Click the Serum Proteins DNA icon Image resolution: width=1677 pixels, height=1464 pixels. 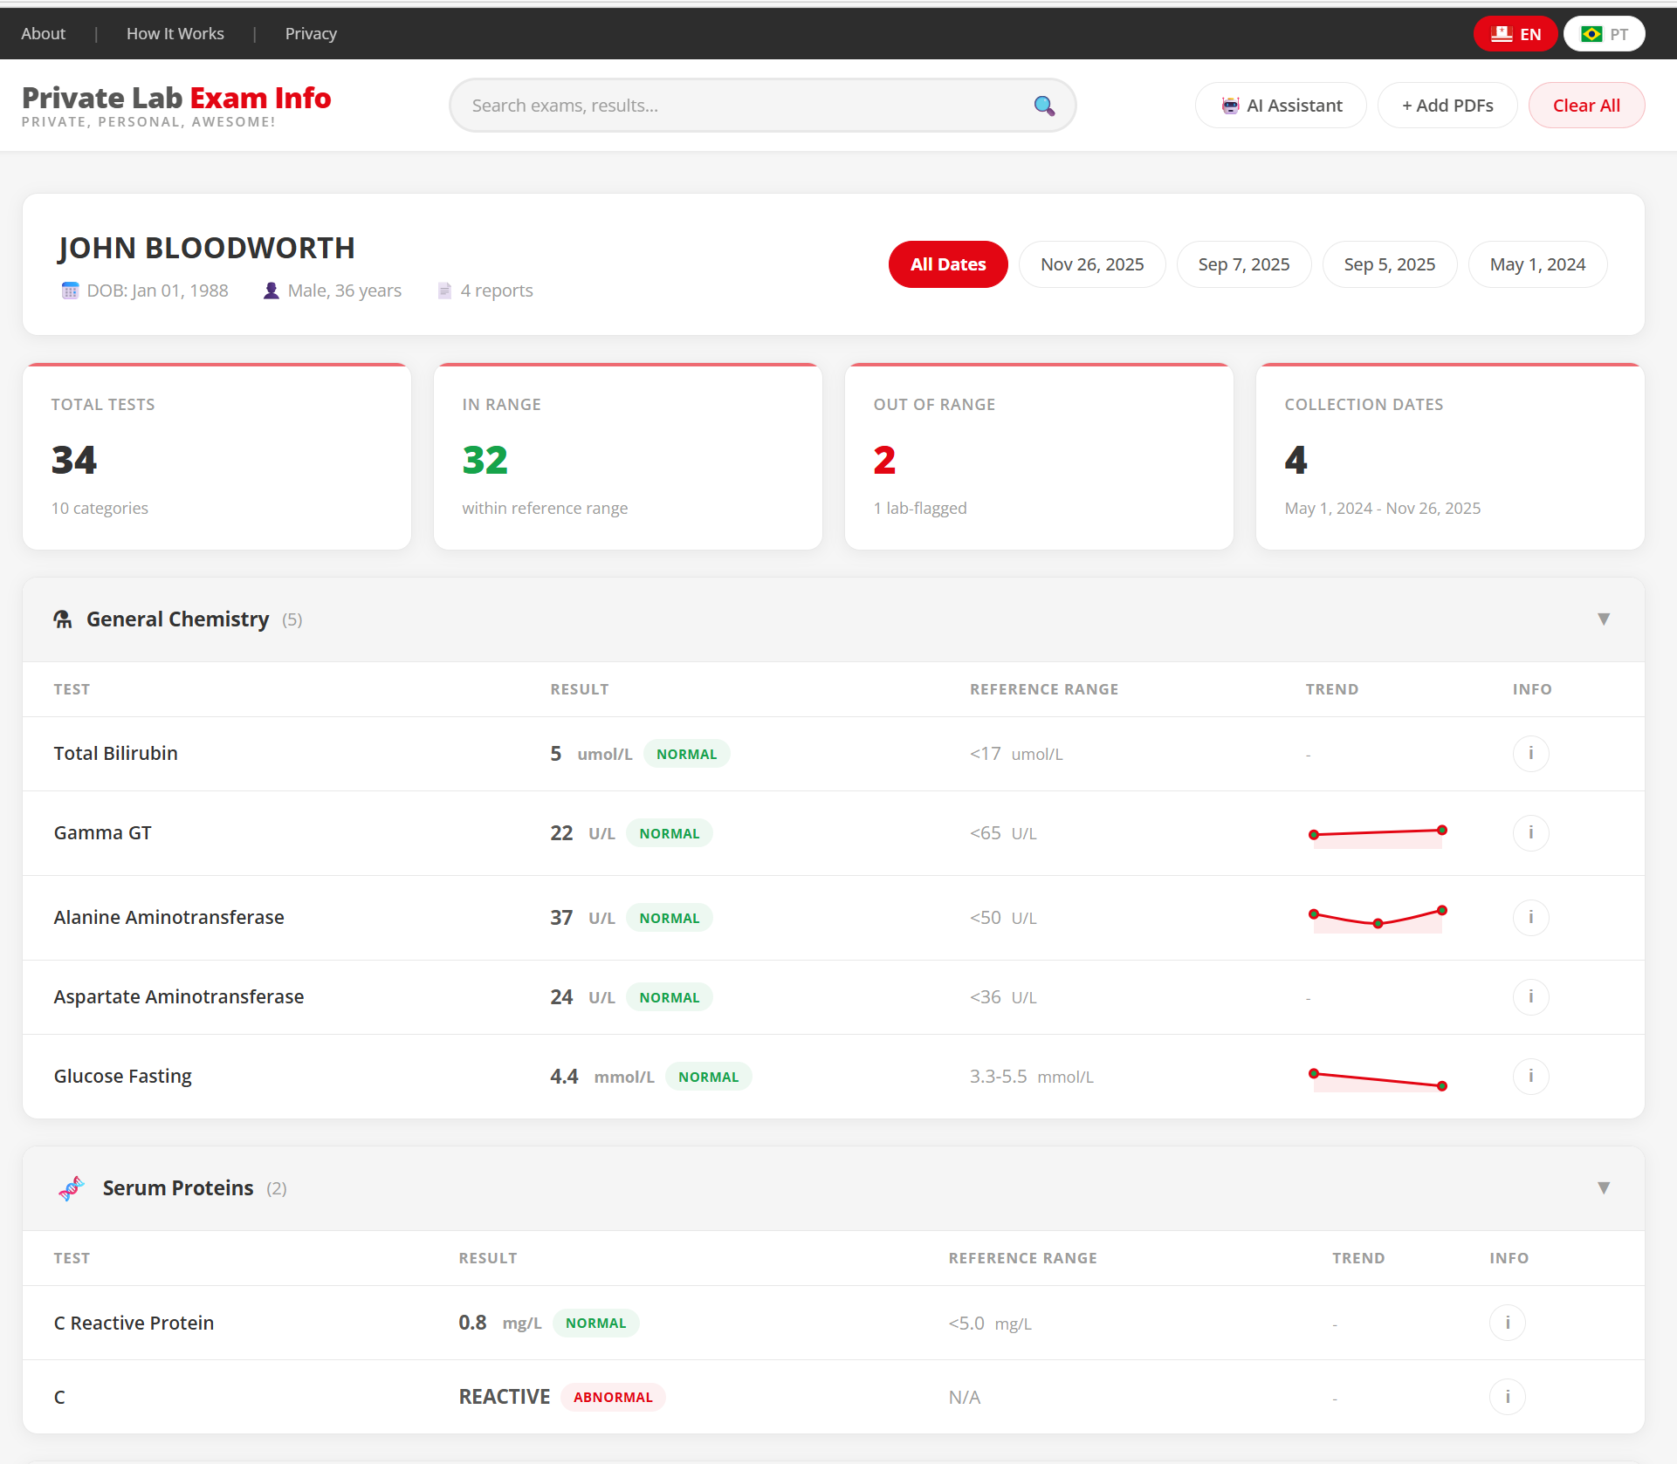pyautogui.click(x=71, y=1188)
